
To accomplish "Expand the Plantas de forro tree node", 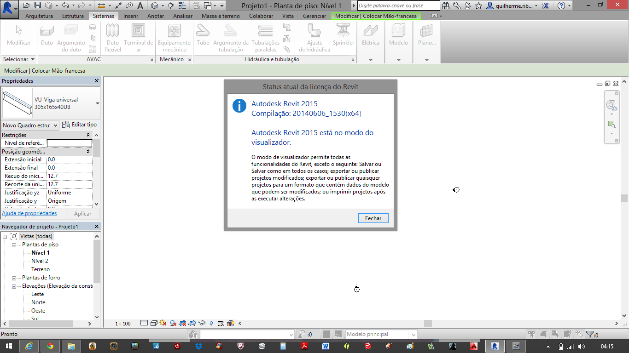I will 14,278.
